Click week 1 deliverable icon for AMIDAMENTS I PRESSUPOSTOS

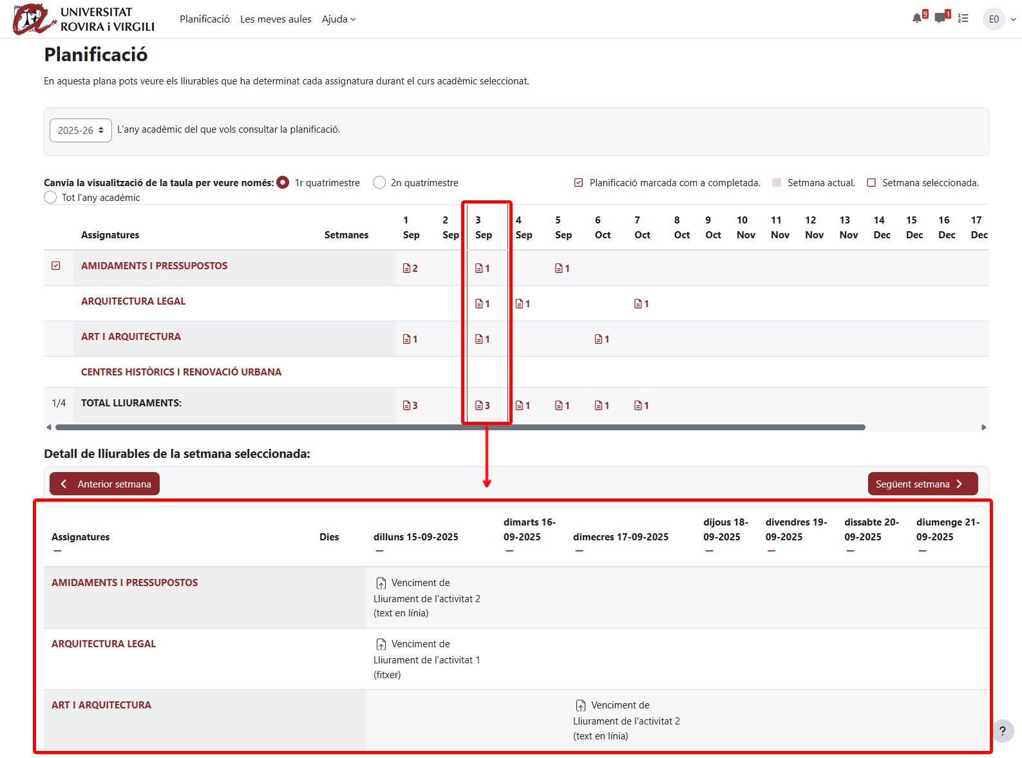410,269
